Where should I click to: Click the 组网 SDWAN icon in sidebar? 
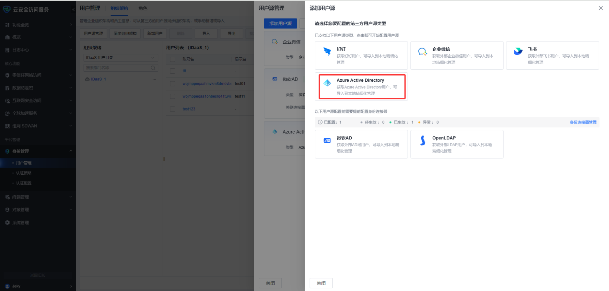click(7, 126)
